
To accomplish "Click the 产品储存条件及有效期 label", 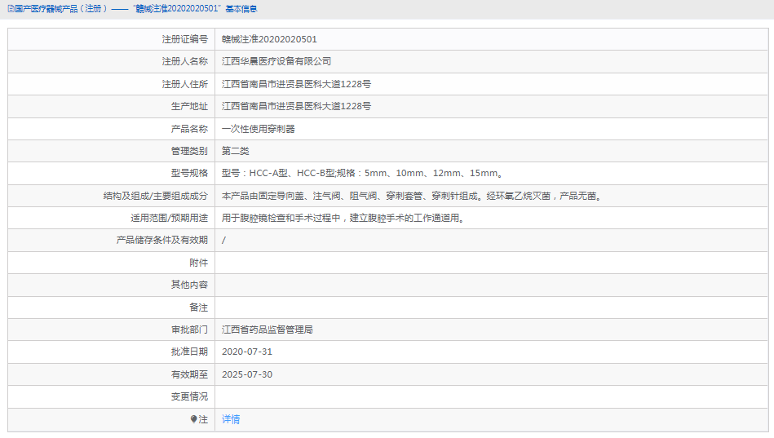I will click(x=162, y=240).
